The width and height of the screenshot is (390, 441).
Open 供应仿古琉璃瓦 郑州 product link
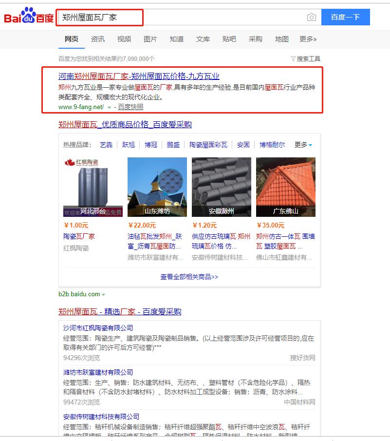point(221,241)
